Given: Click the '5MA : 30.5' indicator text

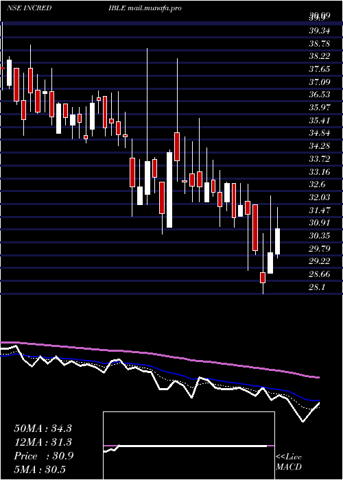Looking at the screenshot, I should point(40,470).
